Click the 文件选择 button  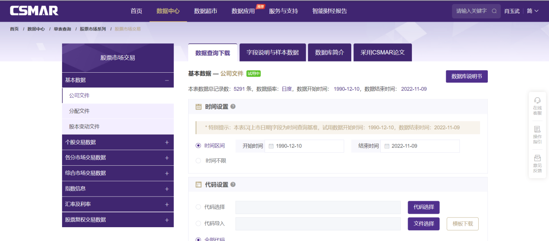pos(424,224)
